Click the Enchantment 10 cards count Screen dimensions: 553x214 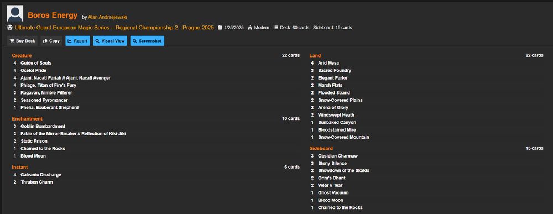[291, 118]
